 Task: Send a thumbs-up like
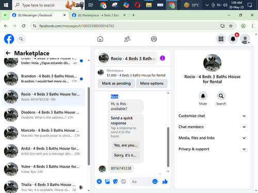point(165,182)
